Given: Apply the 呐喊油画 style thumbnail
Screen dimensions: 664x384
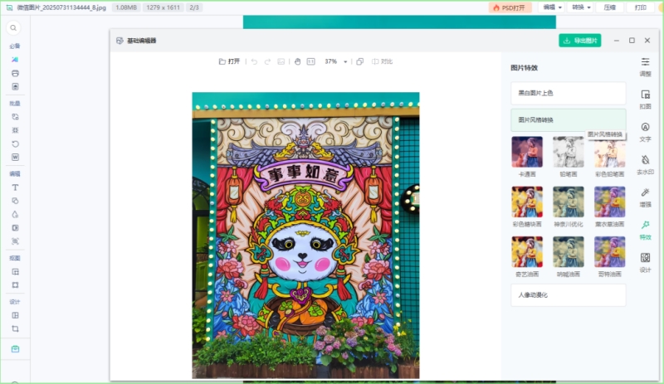Looking at the screenshot, I should (x=569, y=251).
